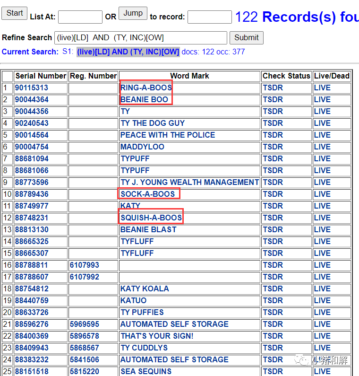Check TSDR status for KATY KOALA row

point(273,289)
